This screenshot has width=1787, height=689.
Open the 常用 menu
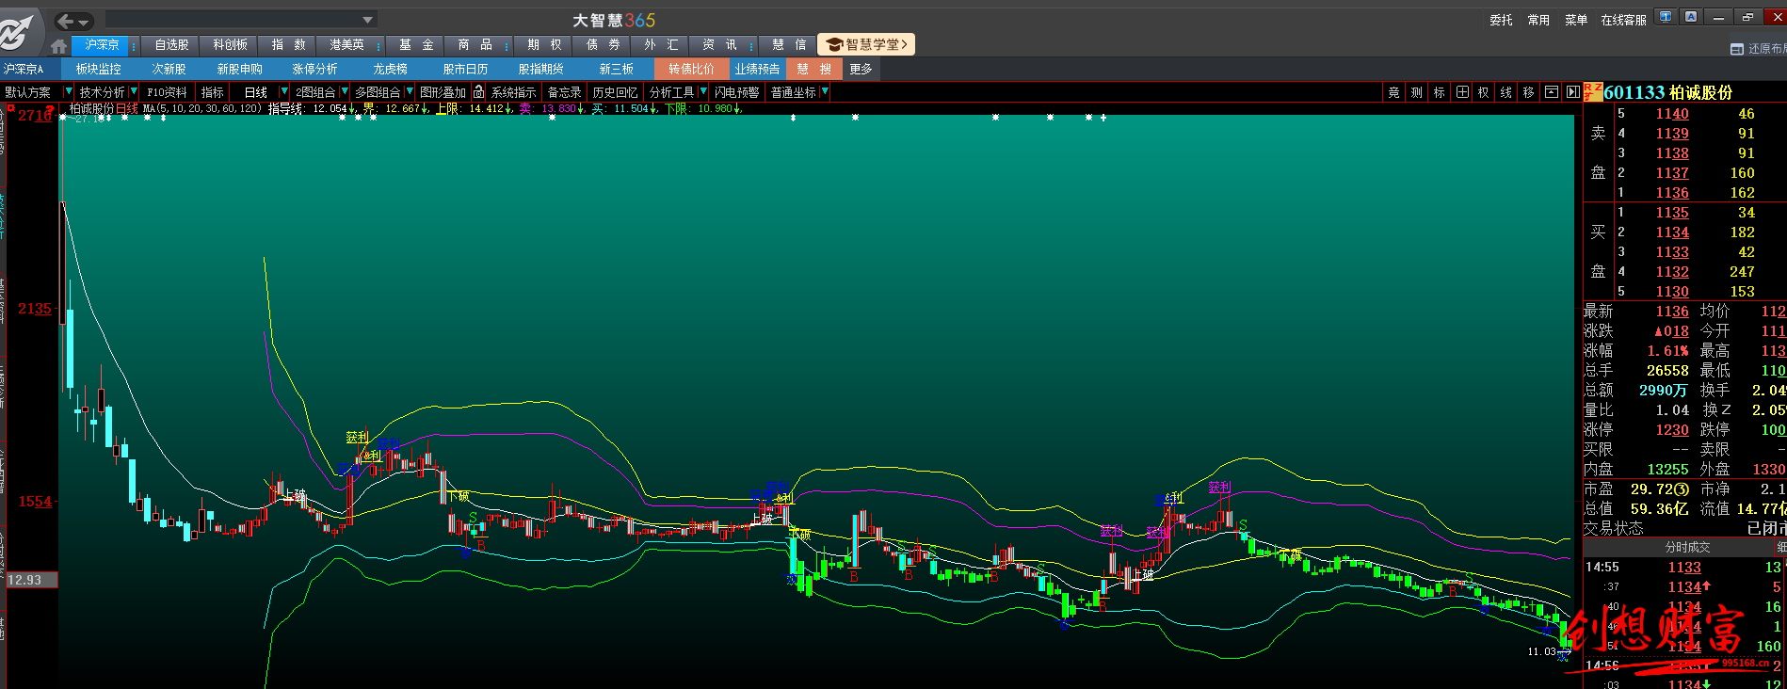tap(1538, 20)
